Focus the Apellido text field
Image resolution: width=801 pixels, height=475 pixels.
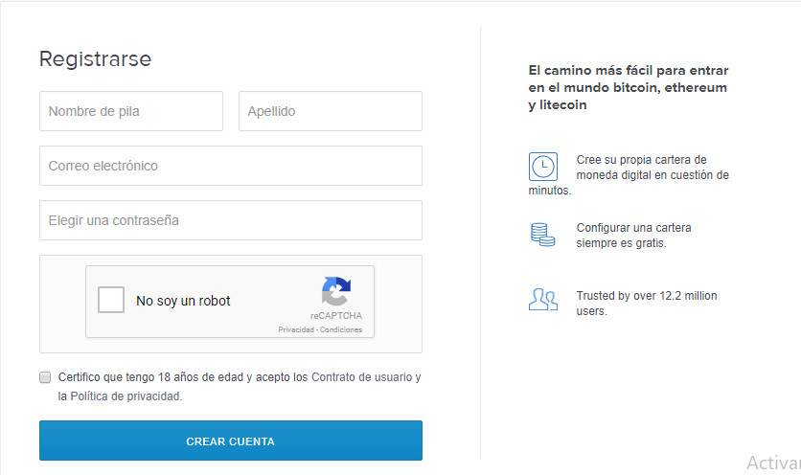pyautogui.click(x=331, y=111)
